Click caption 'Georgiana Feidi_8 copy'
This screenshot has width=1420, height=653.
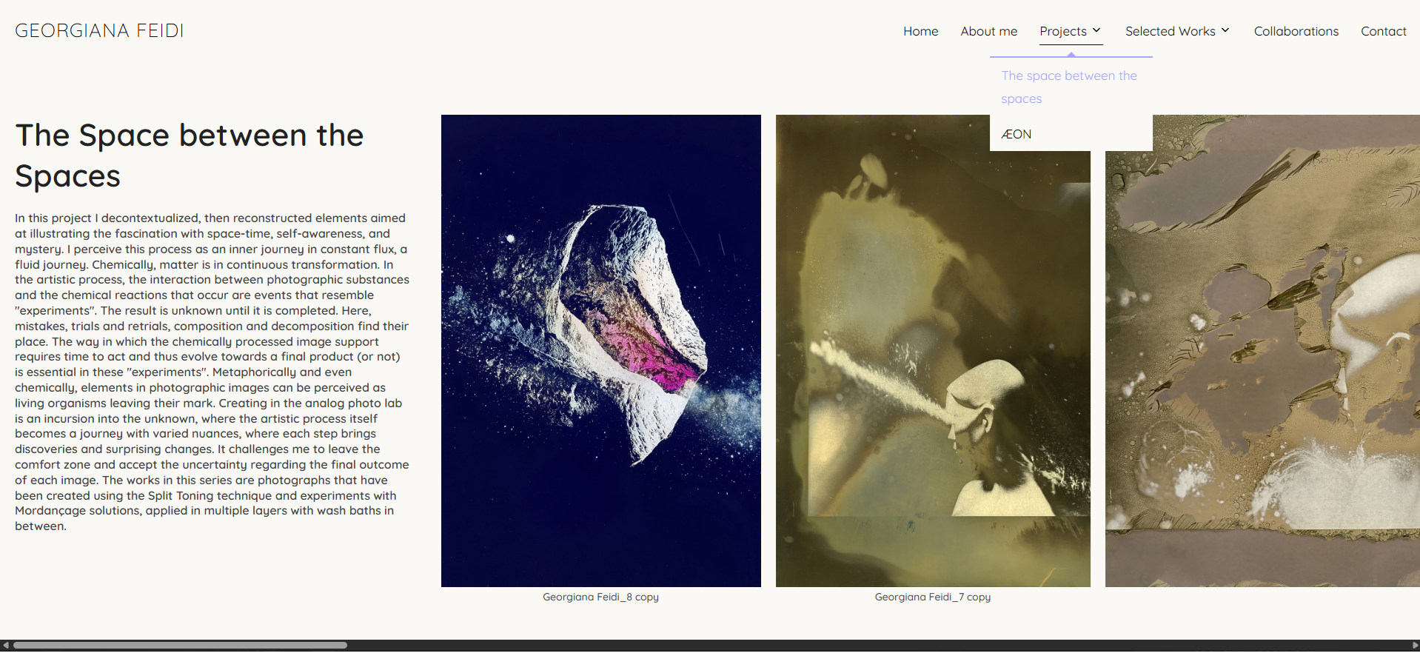pyautogui.click(x=600, y=597)
